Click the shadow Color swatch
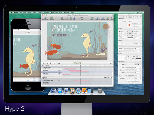 [x=138, y=59]
